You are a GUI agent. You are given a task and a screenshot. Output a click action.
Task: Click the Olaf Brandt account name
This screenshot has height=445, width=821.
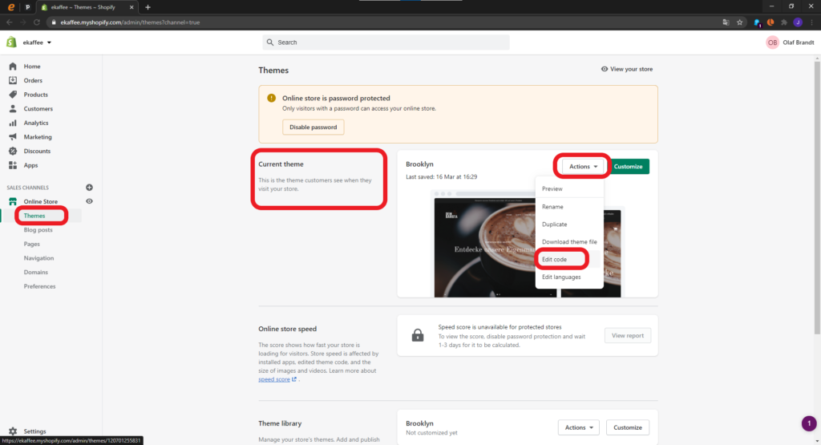tap(798, 42)
